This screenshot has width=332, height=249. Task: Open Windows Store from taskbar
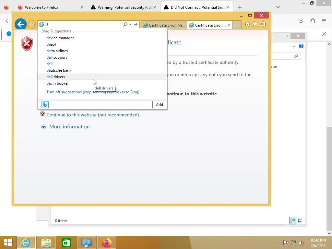tap(66, 243)
